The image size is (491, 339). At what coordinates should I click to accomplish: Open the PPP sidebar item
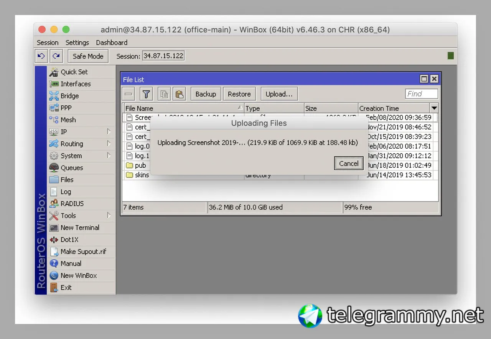click(x=81, y=108)
